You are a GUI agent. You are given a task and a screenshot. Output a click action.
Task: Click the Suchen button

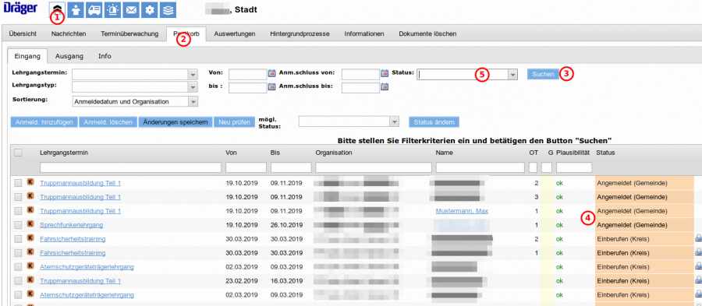coord(543,74)
